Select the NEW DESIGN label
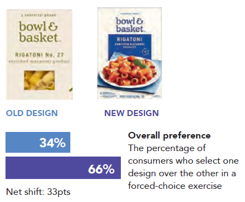This screenshot has height=202, width=245. click(131, 113)
